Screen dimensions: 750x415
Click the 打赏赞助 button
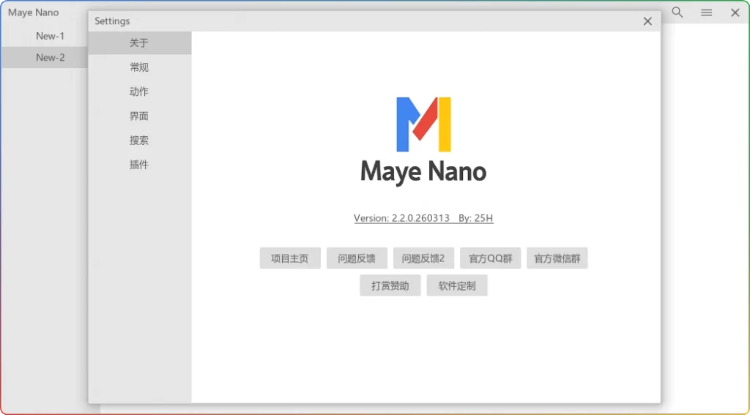[390, 285]
